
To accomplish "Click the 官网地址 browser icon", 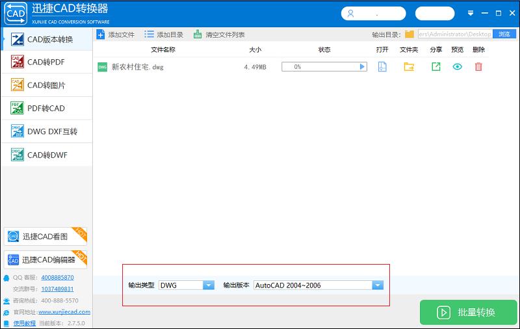I will point(6,312).
